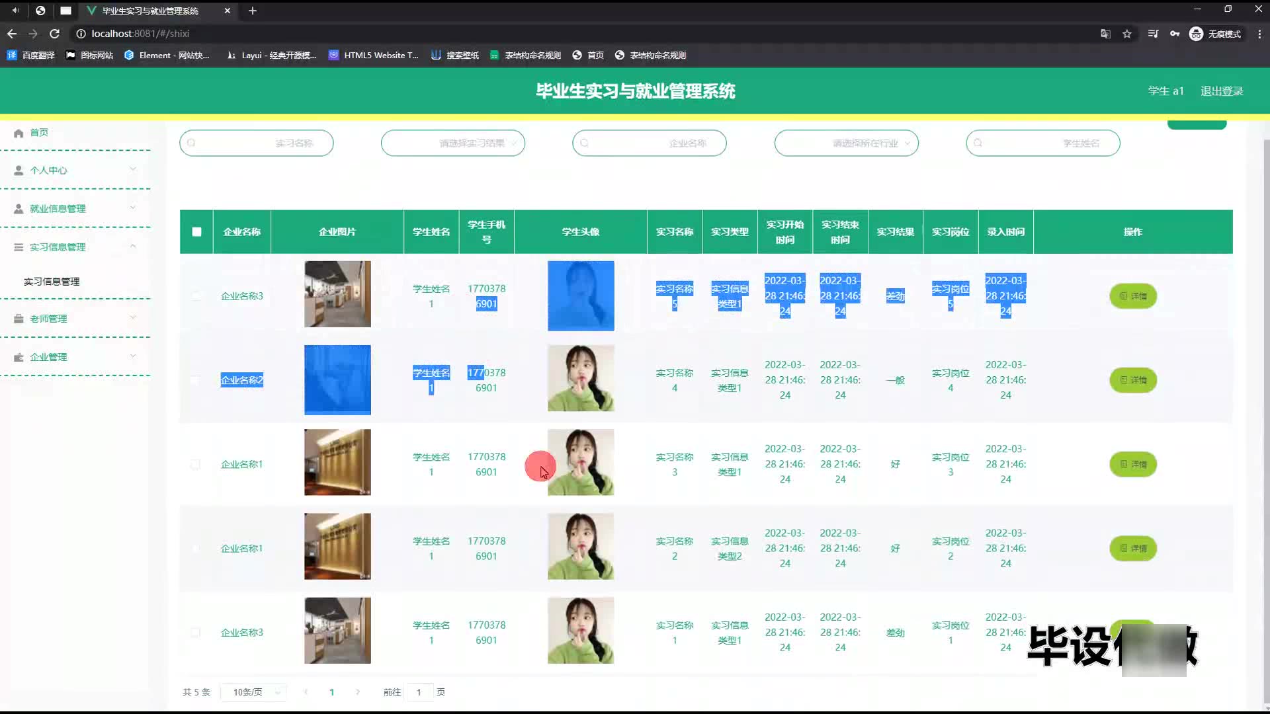The height and width of the screenshot is (714, 1270).
Task: Click the person icon beside 个人中心
Action: click(x=19, y=171)
